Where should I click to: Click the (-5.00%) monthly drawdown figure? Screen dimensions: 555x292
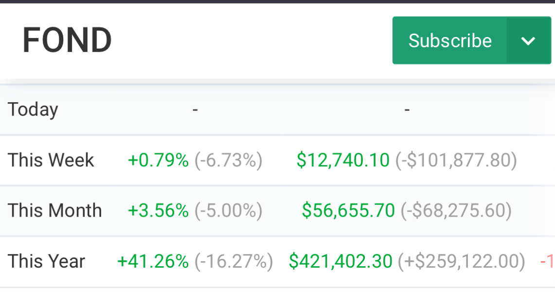(229, 211)
